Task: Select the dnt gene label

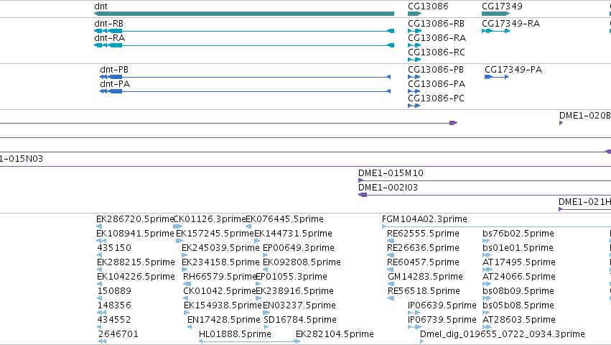Action: click(x=101, y=6)
